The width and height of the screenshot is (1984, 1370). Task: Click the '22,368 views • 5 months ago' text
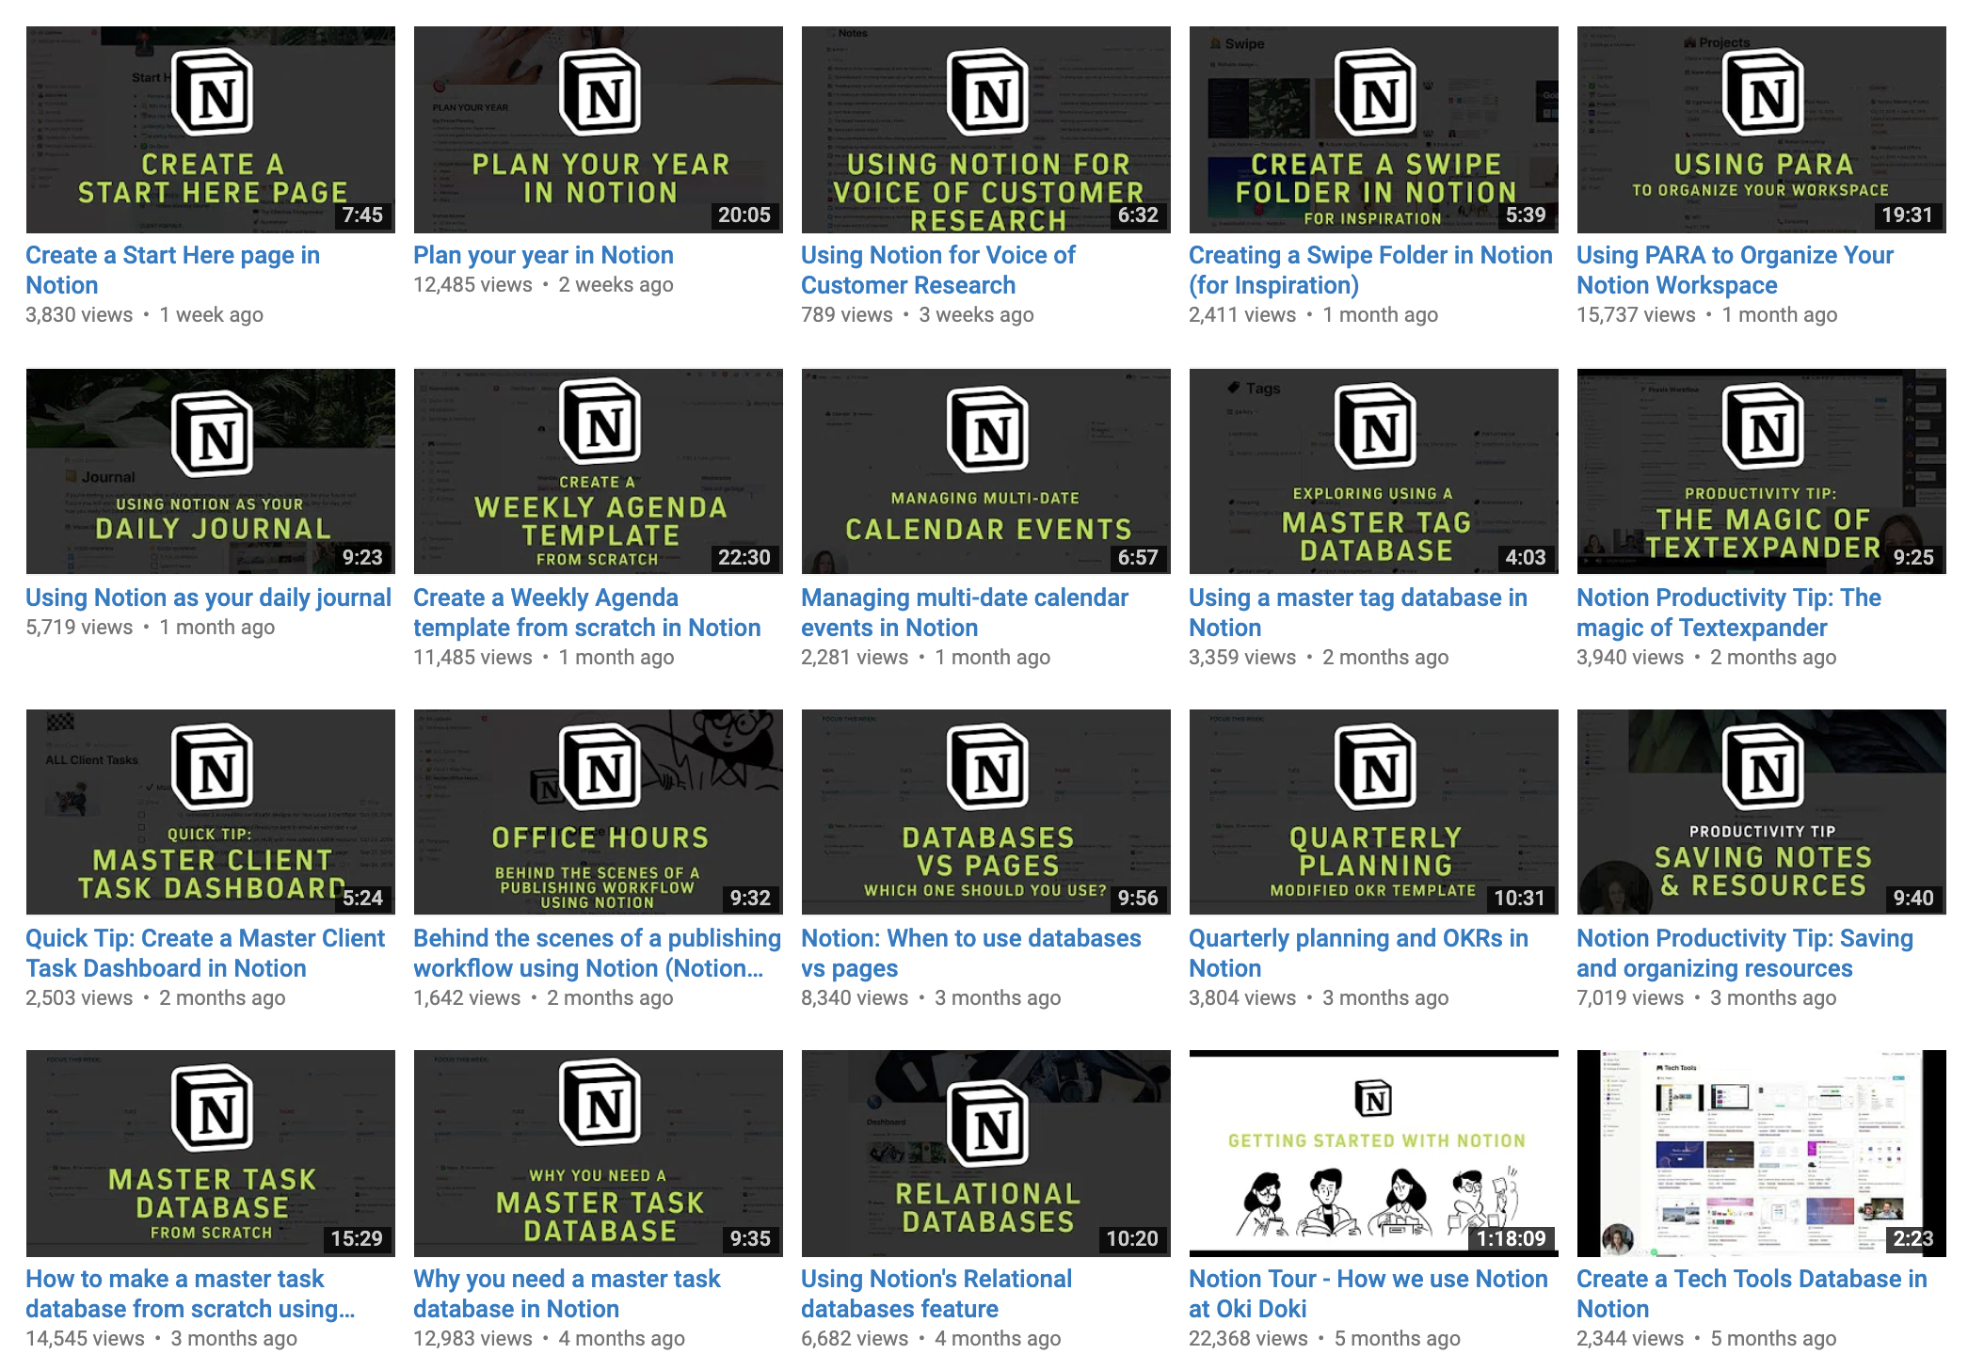tap(1324, 1339)
